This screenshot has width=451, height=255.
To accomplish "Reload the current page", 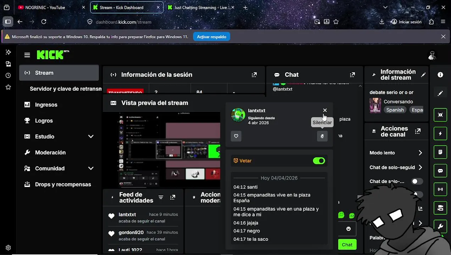I will [44, 22].
